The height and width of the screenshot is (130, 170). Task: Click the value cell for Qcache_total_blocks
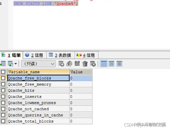pyautogui.click(x=81, y=121)
